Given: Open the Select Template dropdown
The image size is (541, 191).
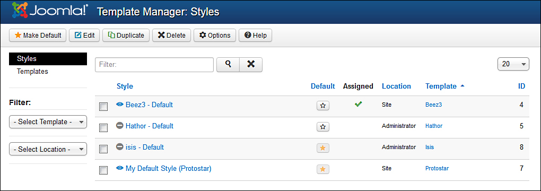Looking at the screenshot, I should point(48,122).
